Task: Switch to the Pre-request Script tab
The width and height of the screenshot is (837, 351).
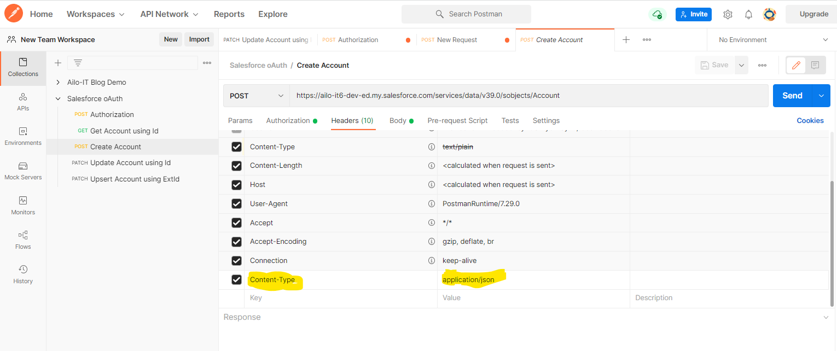Action: pyautogui.click(x=457, y=120)
